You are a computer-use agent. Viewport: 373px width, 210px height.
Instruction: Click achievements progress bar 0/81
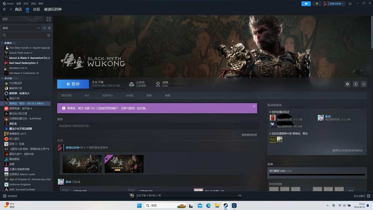(x=317, y=175)
